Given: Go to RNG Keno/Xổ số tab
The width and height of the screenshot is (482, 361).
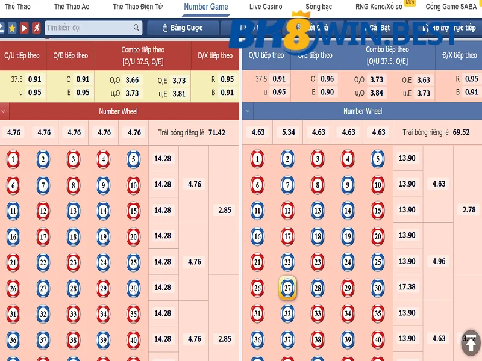Looking at the screenshot, I should (x=378, y=7).
